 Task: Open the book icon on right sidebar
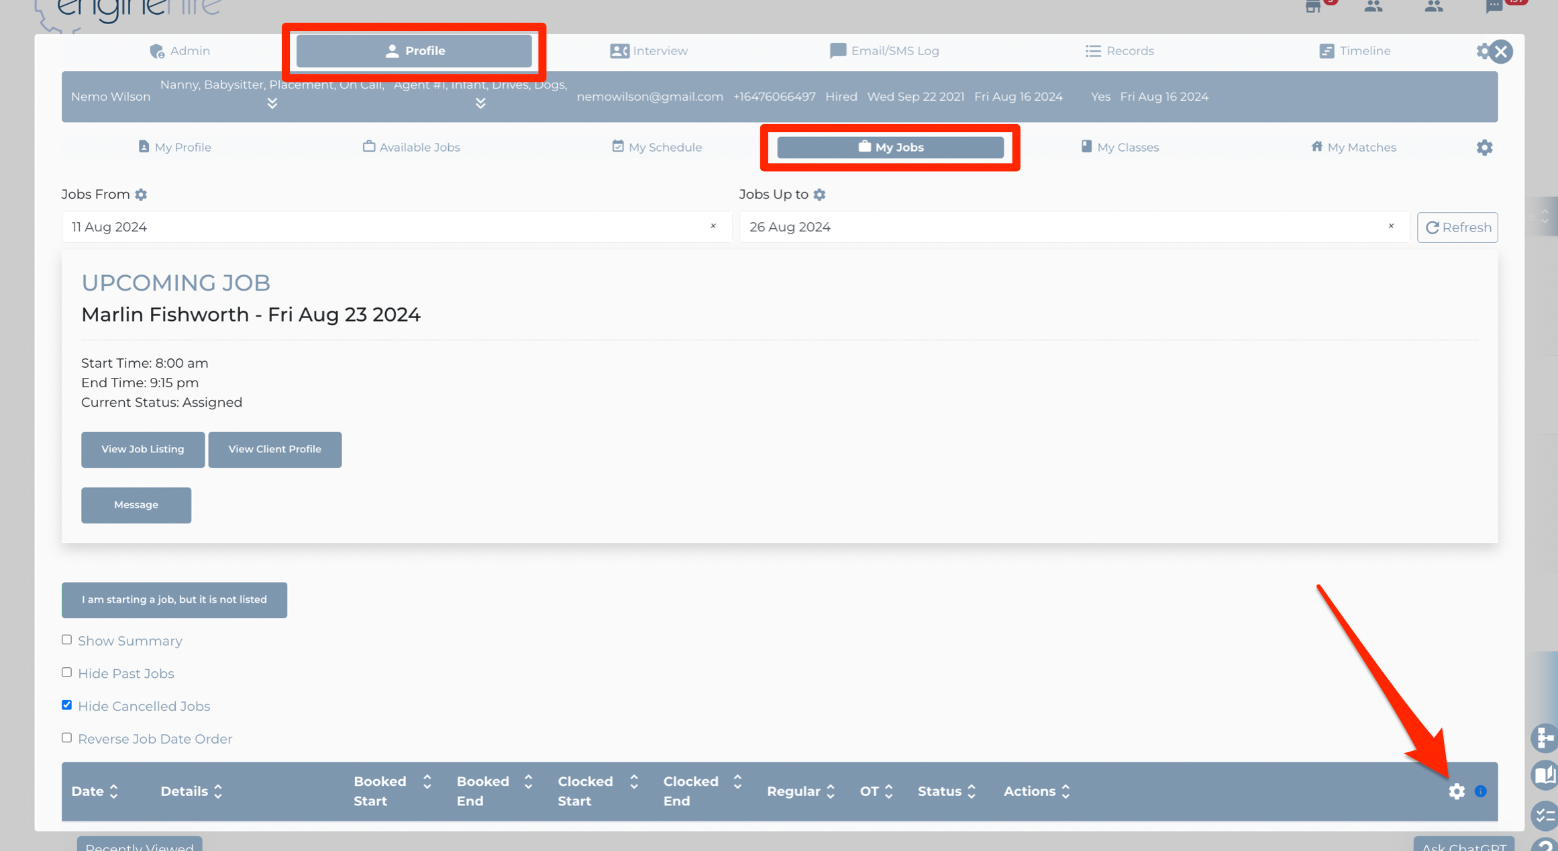pos(1545,775)
